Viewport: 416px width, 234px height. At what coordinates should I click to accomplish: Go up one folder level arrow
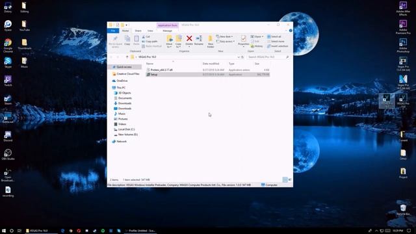[x=127, y=57]
